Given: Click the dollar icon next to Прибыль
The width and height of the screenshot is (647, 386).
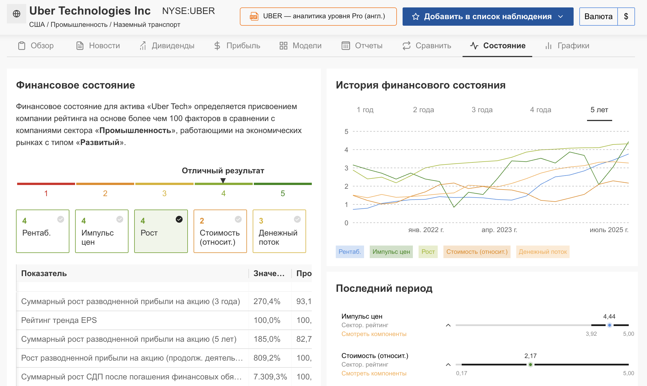Looking at the screenshot, I should coord(217,46).
